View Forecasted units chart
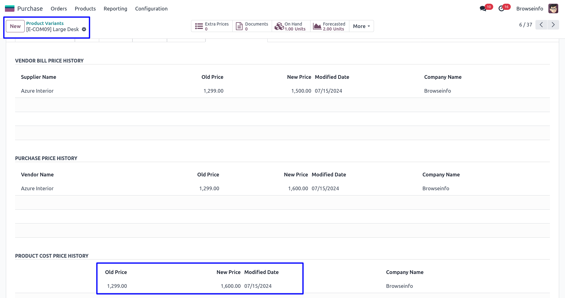 pos(329,26)
